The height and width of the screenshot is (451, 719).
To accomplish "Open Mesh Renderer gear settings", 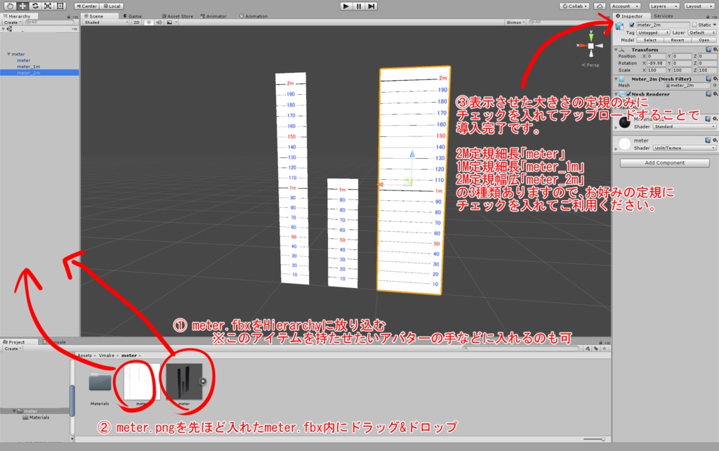I will (715, 93).
